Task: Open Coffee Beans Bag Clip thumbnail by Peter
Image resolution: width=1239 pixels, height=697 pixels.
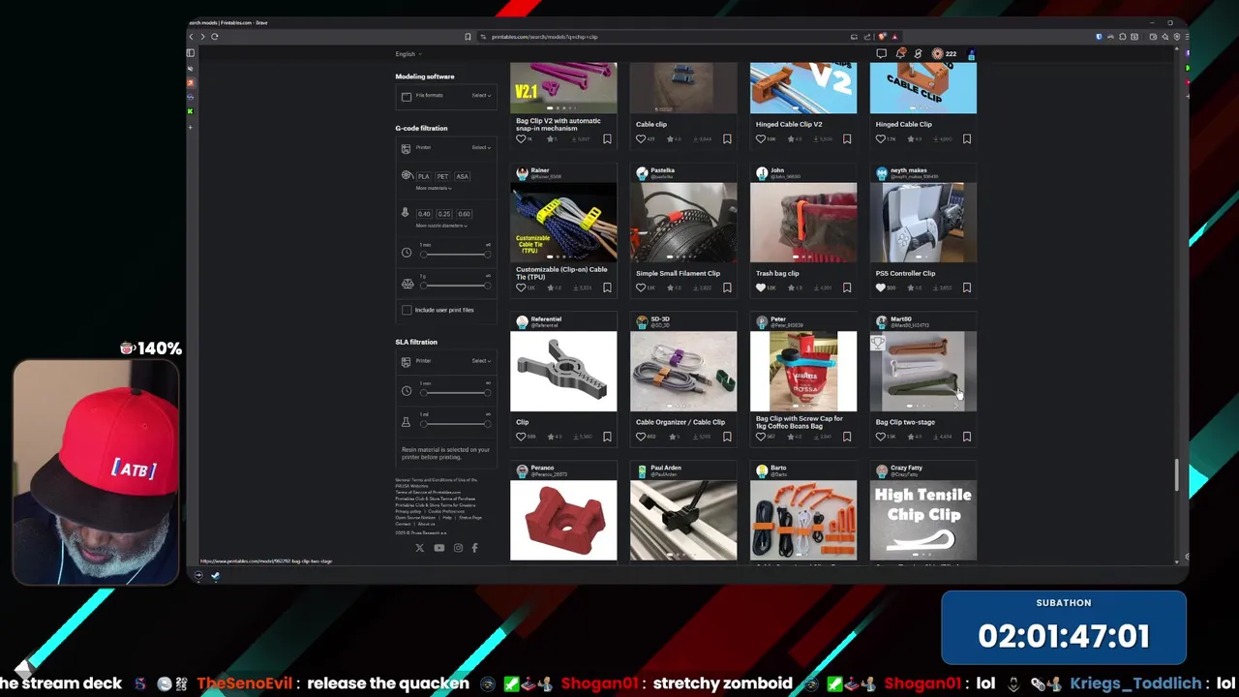Action: (803, 372)
